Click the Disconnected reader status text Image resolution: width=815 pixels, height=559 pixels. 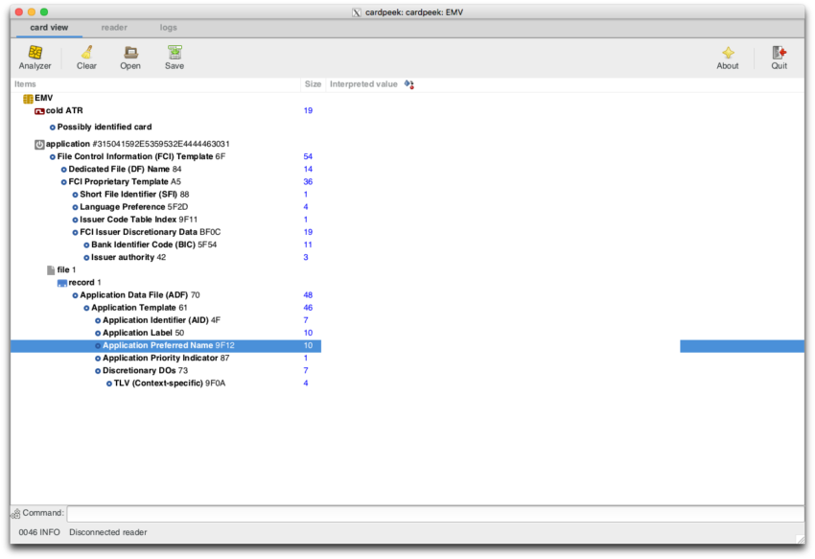click(108, 532)
